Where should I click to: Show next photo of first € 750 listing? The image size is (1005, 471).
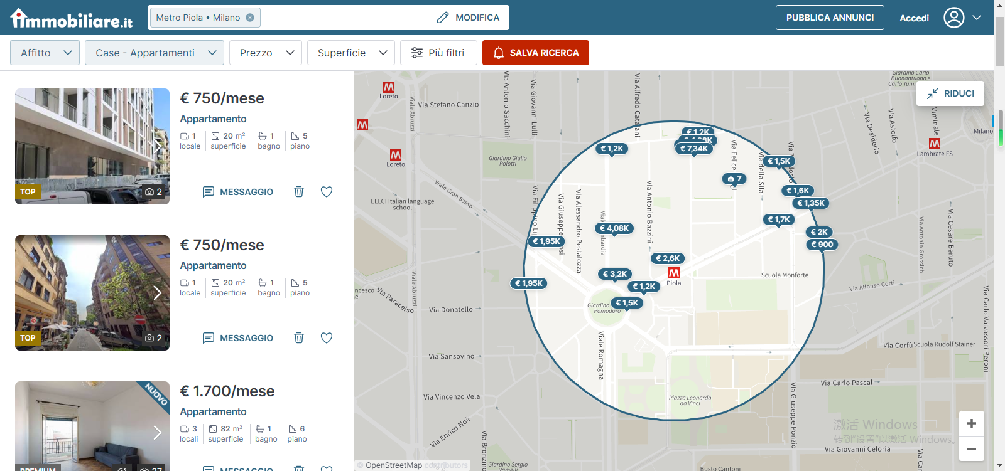[158, 146]
